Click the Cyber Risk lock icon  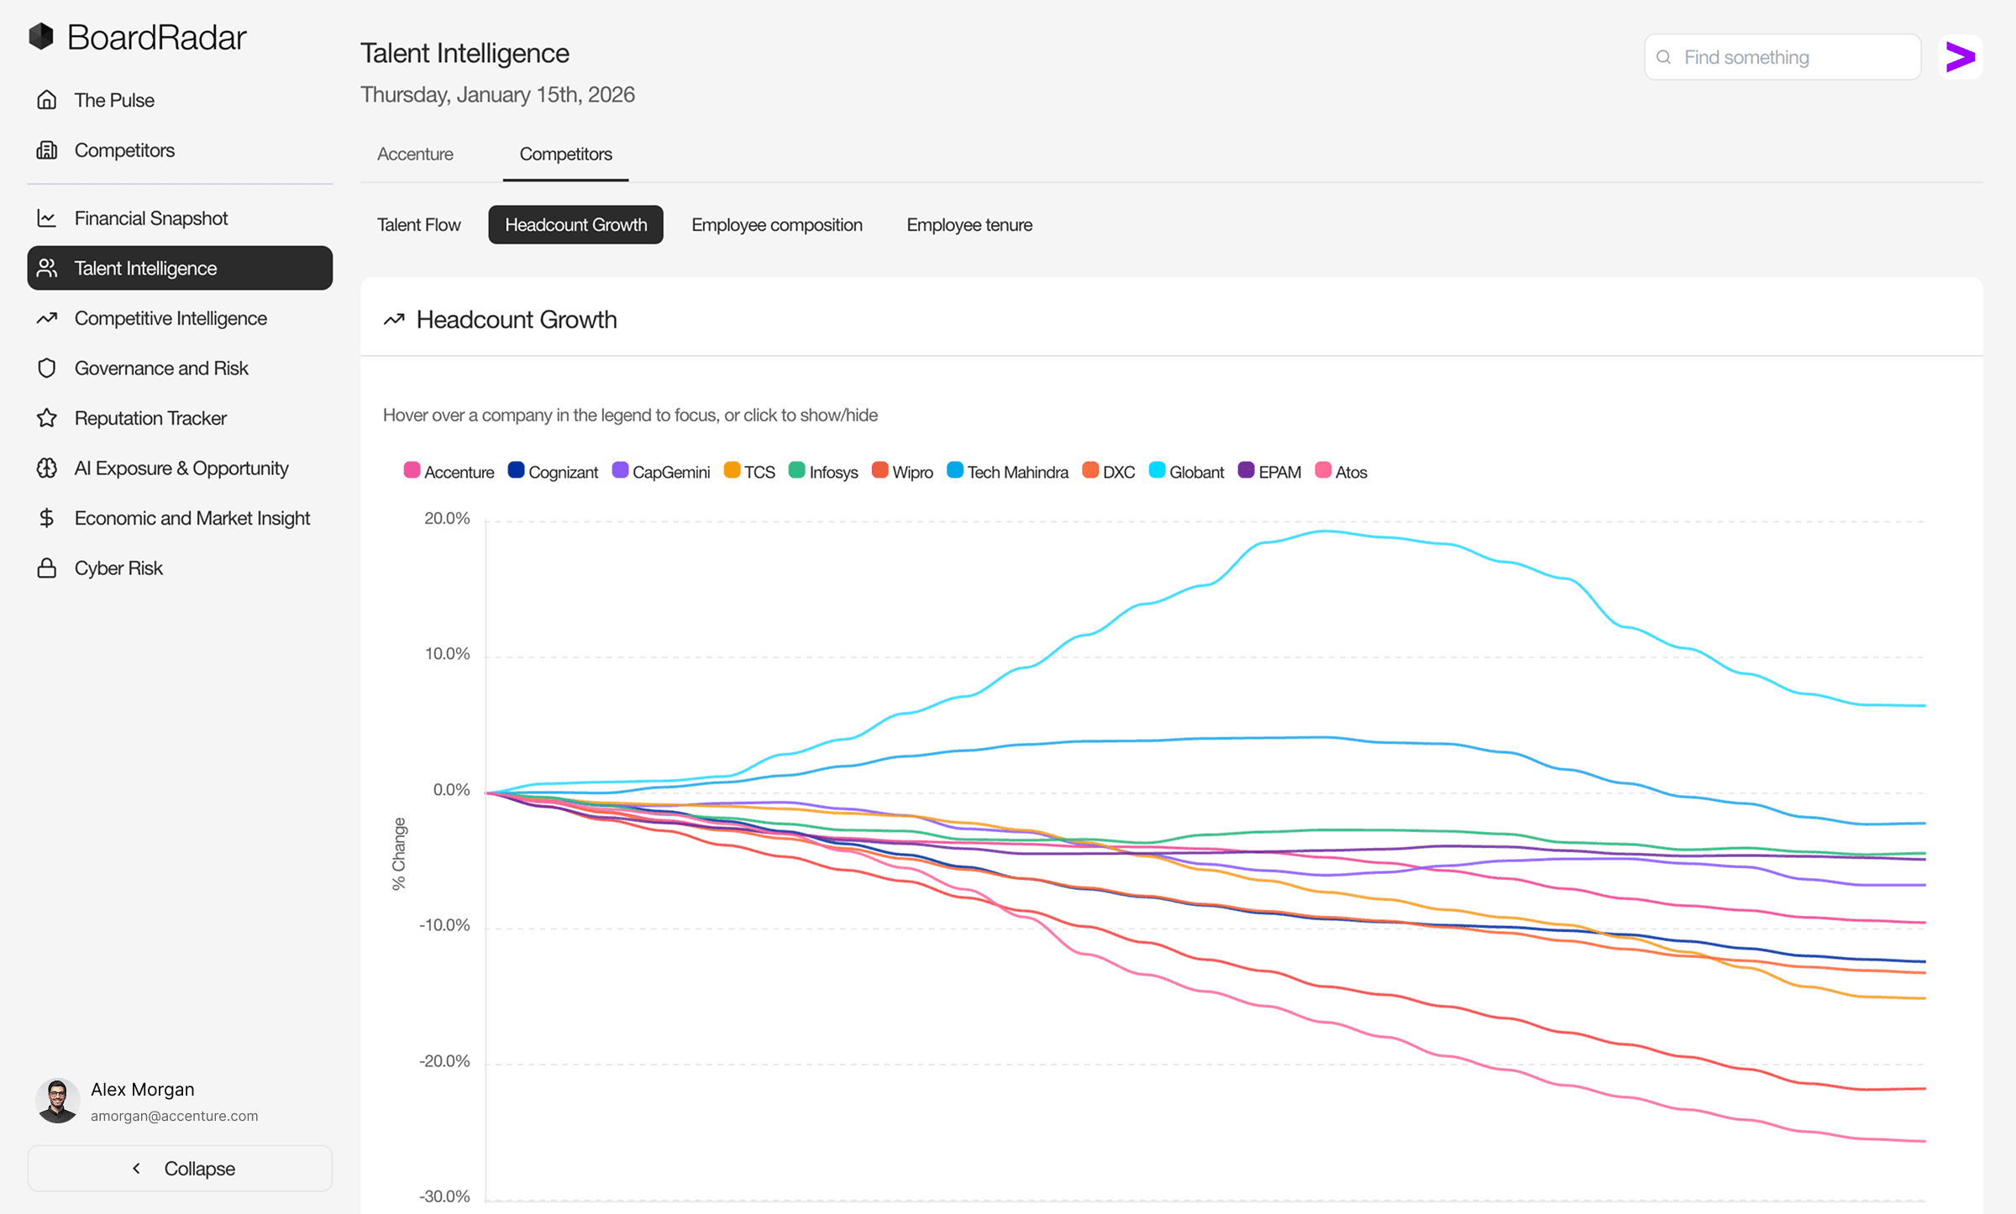[x=47, y=568]
